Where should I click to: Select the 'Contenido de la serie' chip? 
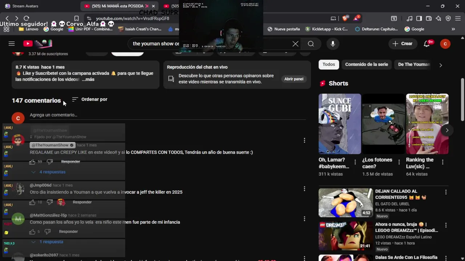point(367,65)
